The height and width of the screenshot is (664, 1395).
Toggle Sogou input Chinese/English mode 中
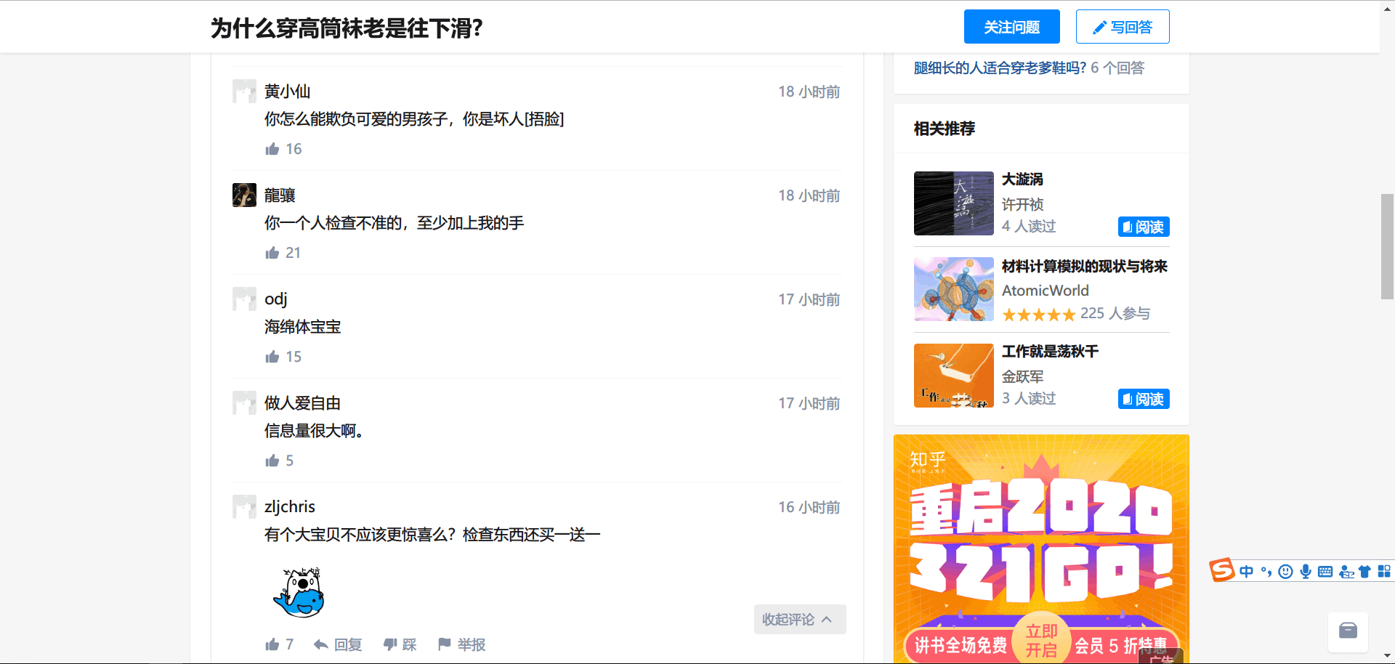point(1246,572)
